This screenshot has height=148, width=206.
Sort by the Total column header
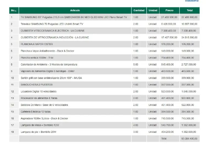click(x=190, y=10)
